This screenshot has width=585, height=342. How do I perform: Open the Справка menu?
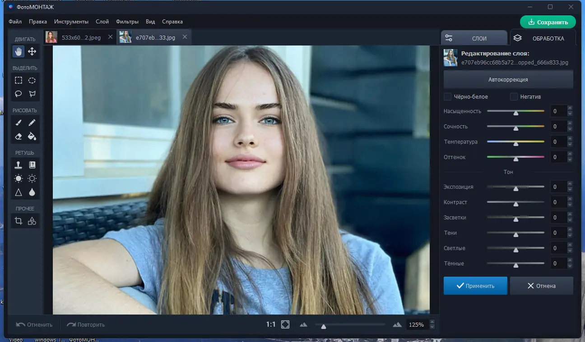tap(172, 22)
